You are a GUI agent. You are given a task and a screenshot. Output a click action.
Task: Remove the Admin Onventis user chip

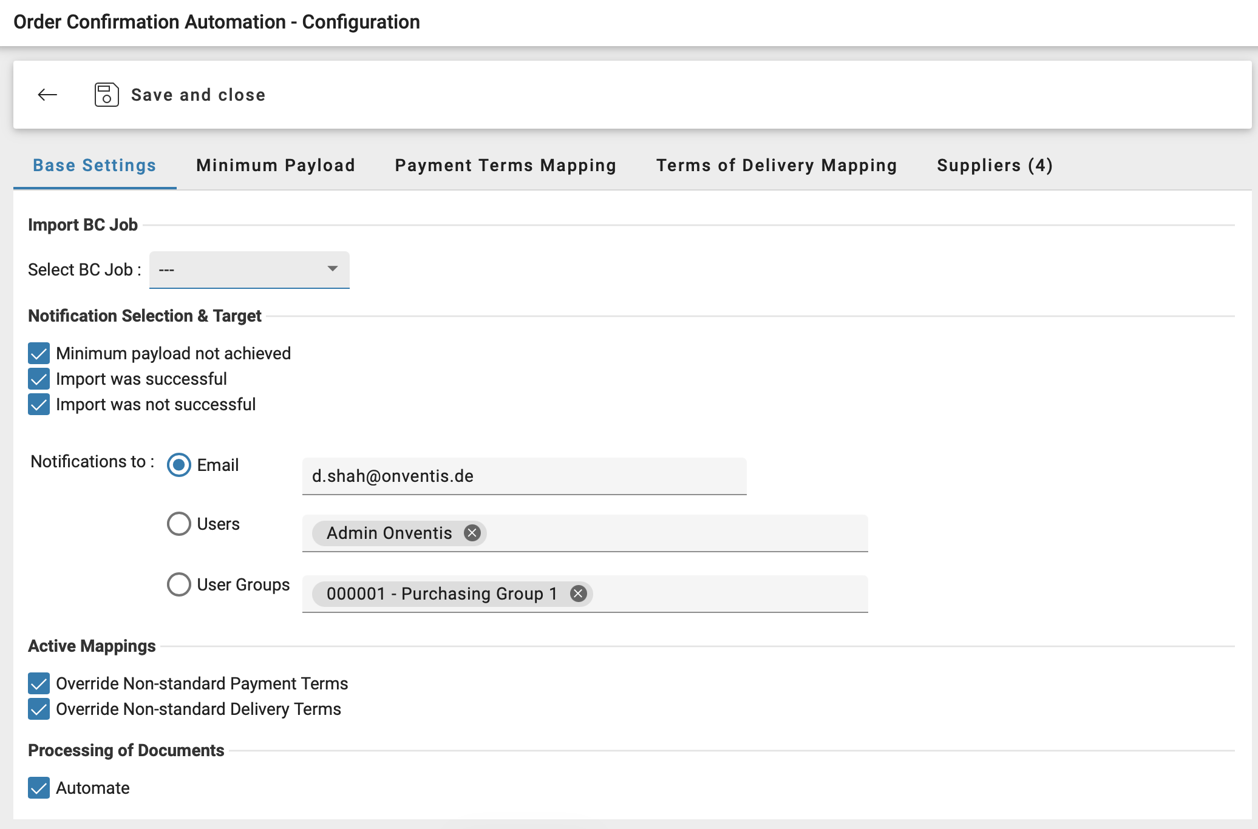point(473,533)
